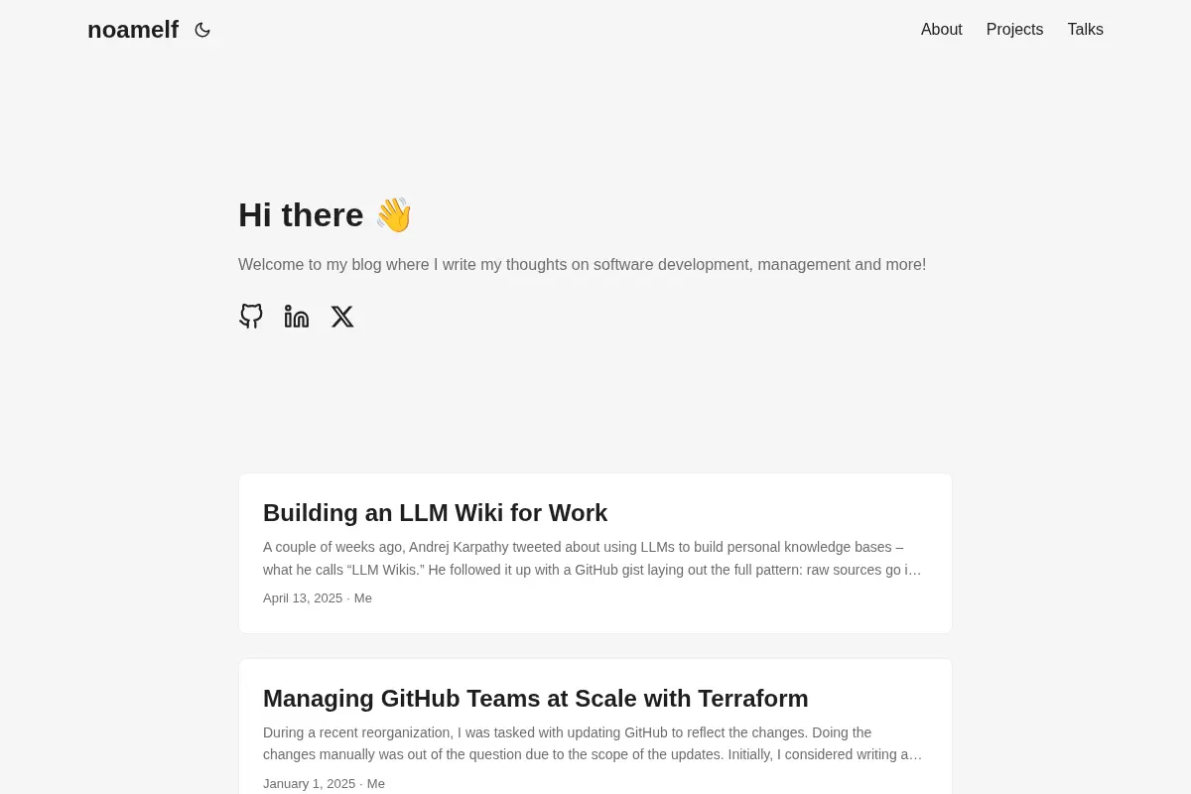Click the welcome blog description text
The height and width of the screenshot is (794, 1191).
click(x=582, y=265)
